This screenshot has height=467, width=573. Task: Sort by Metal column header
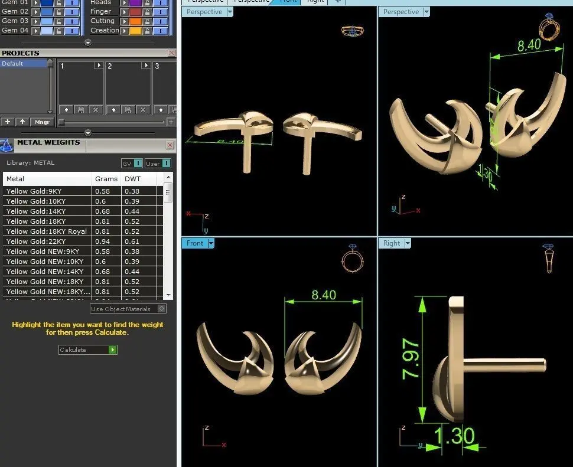point(47,179)
